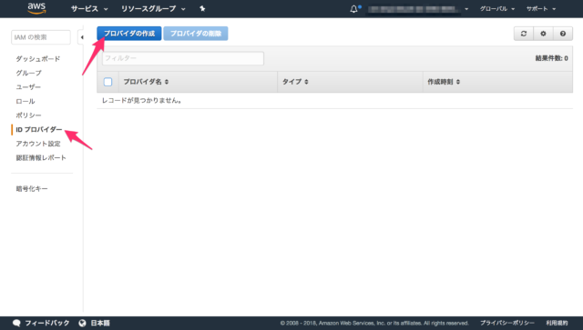
Task: Focus the IAM の検索 search box
Action: click(41, 37)
